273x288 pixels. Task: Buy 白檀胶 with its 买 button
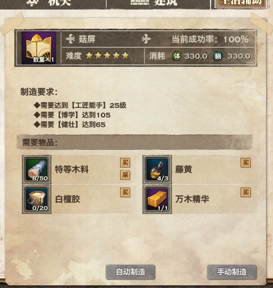(x=125, y=192)
